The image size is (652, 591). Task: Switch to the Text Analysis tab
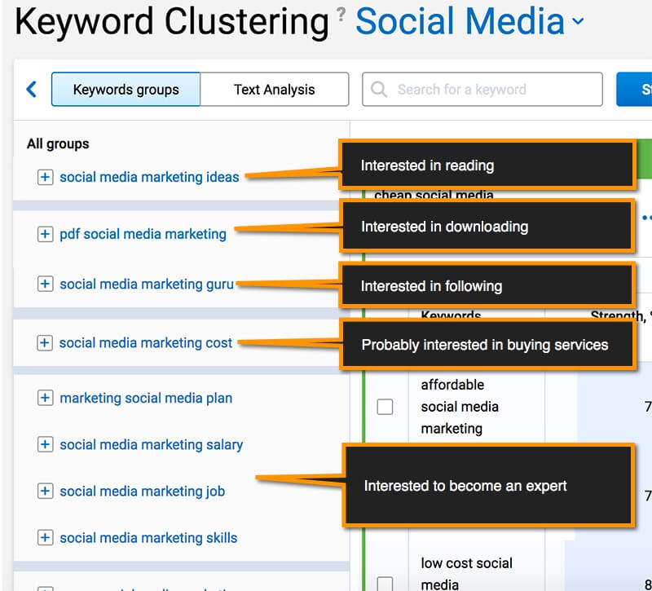[274, 90]
